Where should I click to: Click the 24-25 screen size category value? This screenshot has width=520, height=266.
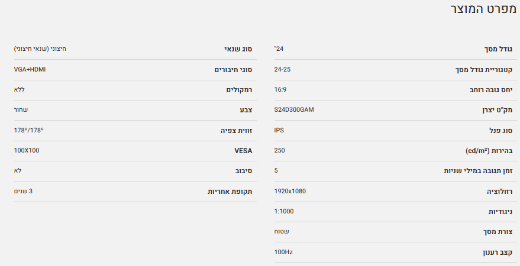[282, 69]
